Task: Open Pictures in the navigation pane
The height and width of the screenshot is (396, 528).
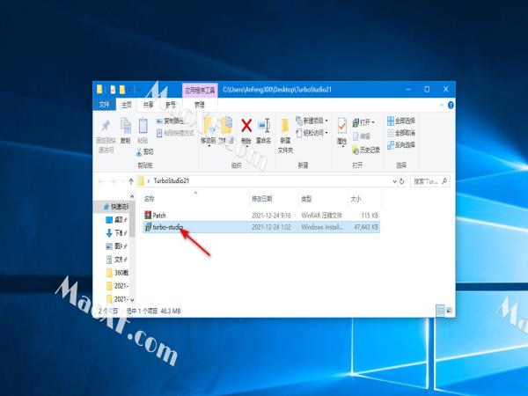Action: tap(116, 246)
